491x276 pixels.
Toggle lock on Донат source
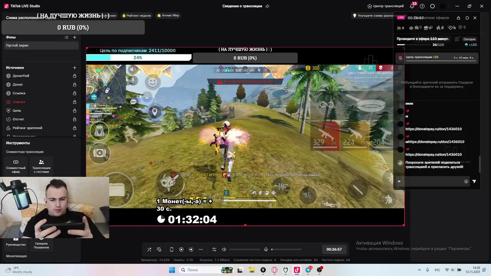[75, 84]
